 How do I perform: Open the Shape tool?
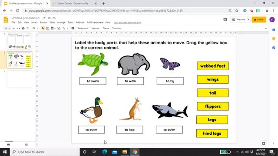click(x=59, y=28)
